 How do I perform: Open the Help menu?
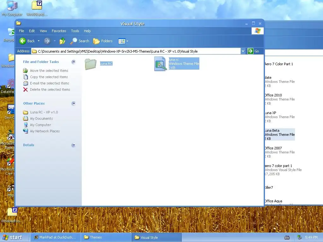87,31
